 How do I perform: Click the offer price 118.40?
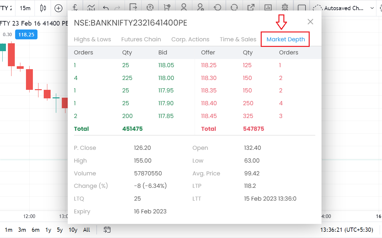[x=209, y=103]
